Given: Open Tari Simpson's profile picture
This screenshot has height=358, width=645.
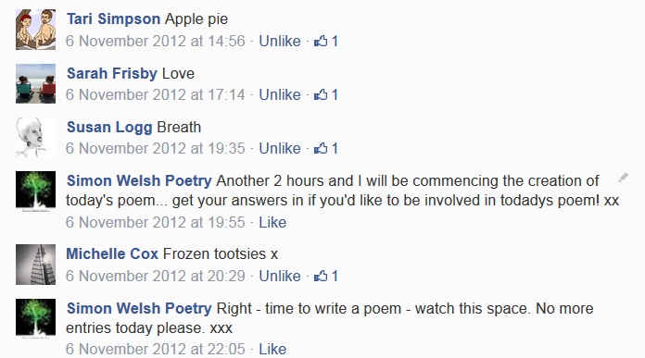Looking at the screenshot, I should [x=36, y=30].
